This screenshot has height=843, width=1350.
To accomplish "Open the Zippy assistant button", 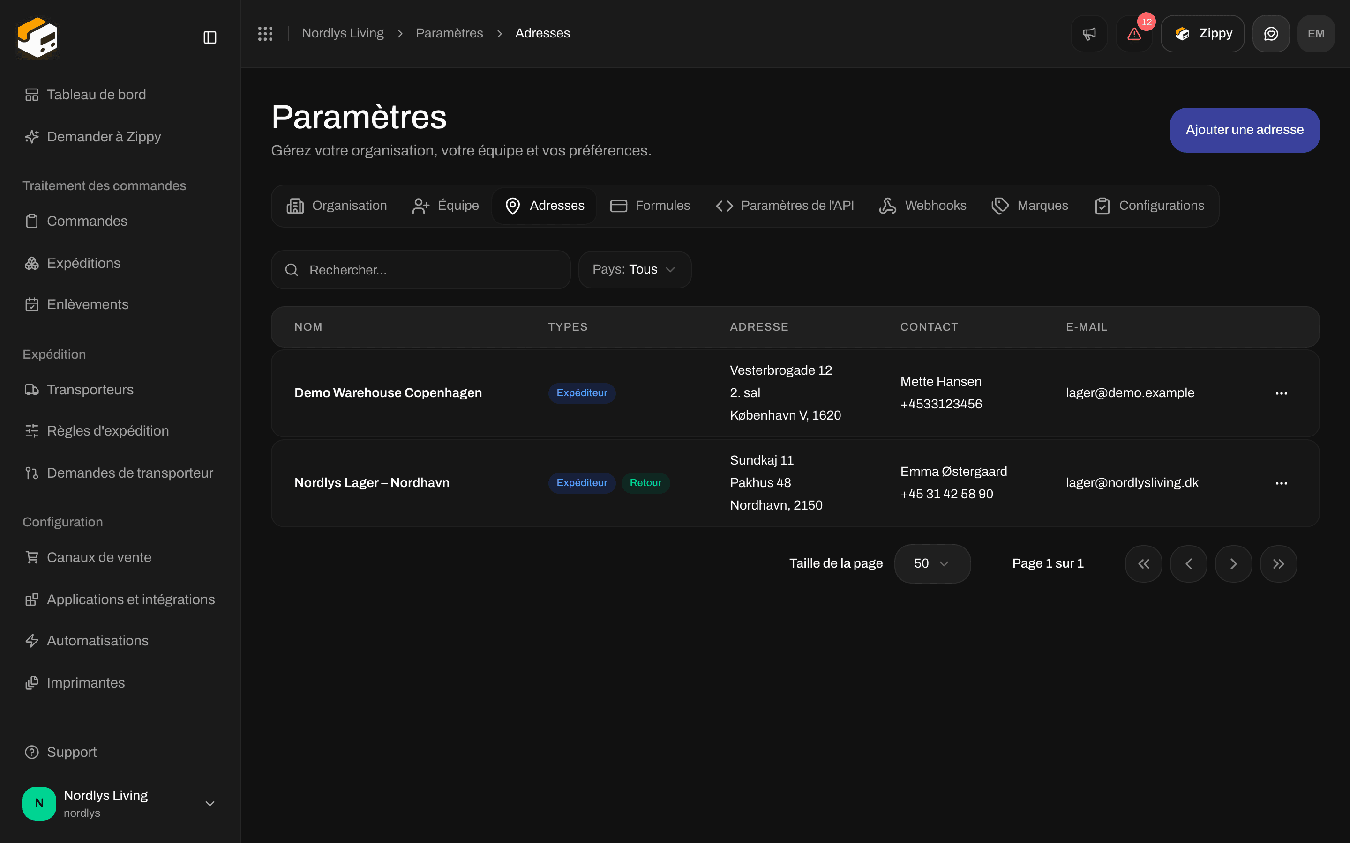I will [x=1203, y=33].
